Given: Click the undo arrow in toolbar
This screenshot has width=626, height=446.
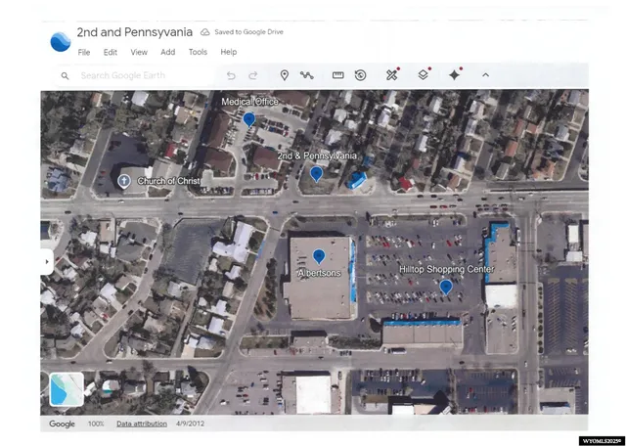Looking at the screenshot, I should pos(231,75).
